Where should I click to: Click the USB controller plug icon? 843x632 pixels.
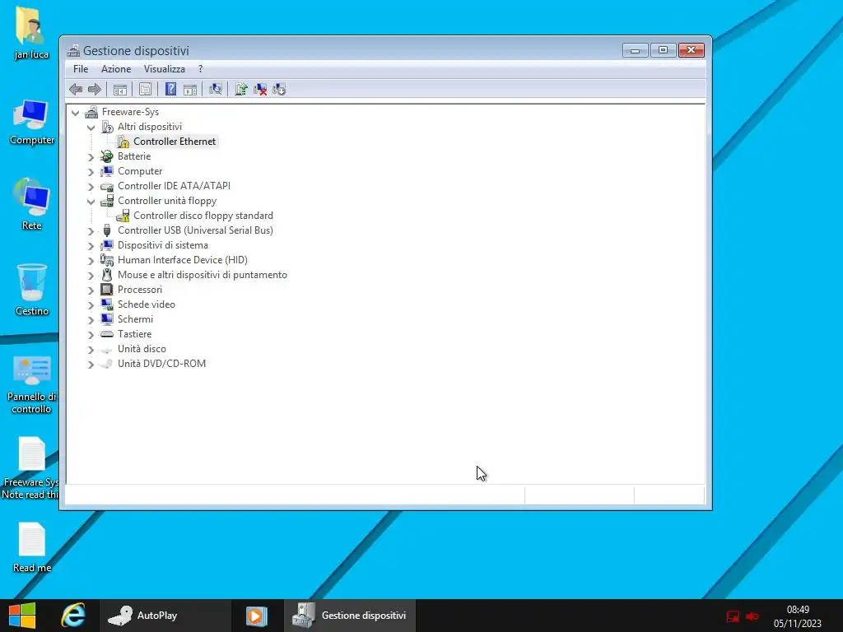(x=107, y=230)
